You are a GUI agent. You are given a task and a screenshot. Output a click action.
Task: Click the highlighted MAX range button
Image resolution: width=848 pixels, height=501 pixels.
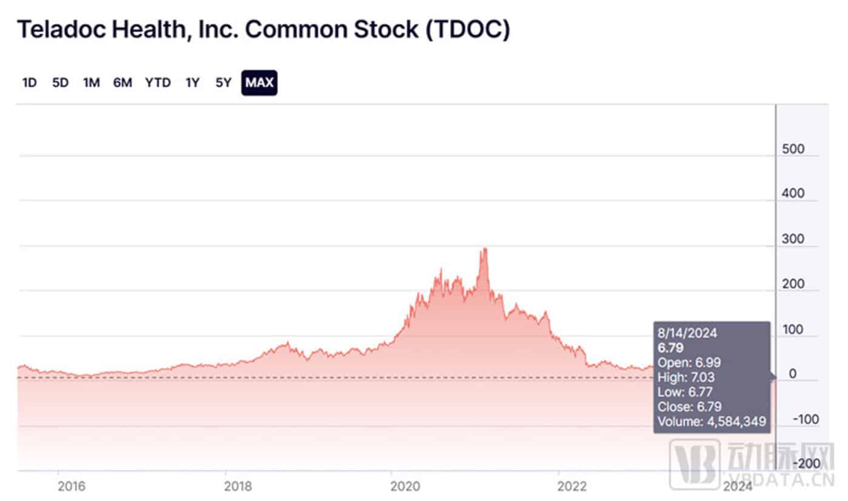coord(259,83)
